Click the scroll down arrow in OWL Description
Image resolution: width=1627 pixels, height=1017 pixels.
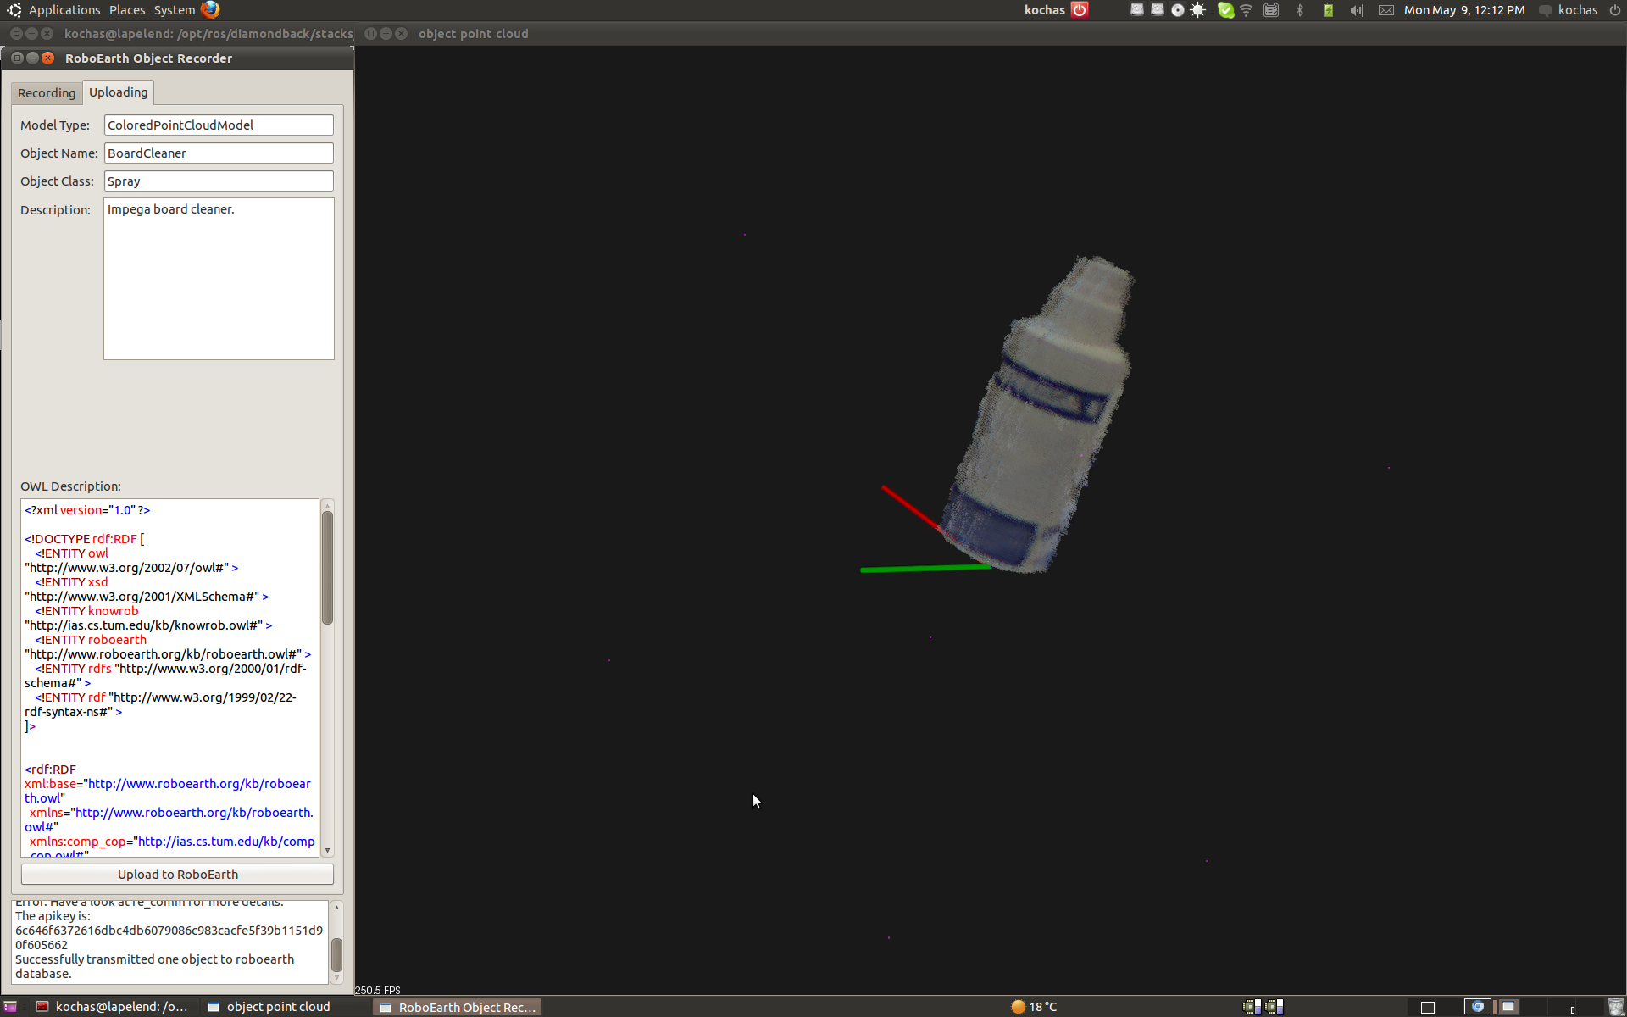pyautogui.click(x=327, y=850)
